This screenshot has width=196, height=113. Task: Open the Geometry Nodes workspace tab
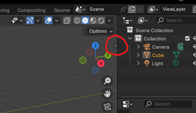click(x=62, y=10)
